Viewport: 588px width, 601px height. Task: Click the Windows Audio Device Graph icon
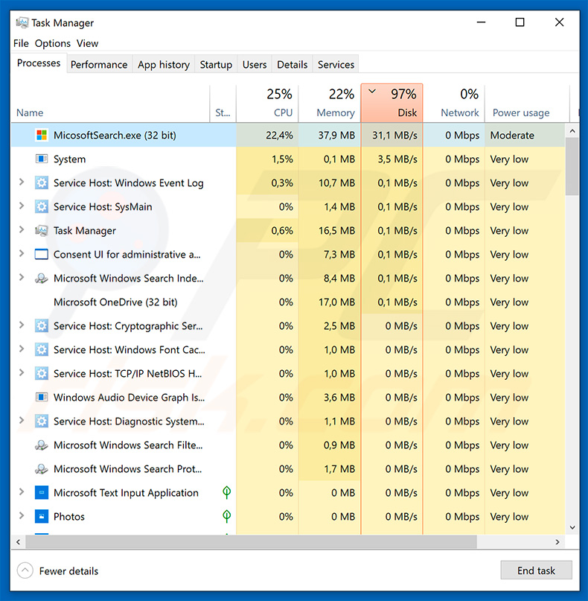pyautogui.click(x=42, y=398)
